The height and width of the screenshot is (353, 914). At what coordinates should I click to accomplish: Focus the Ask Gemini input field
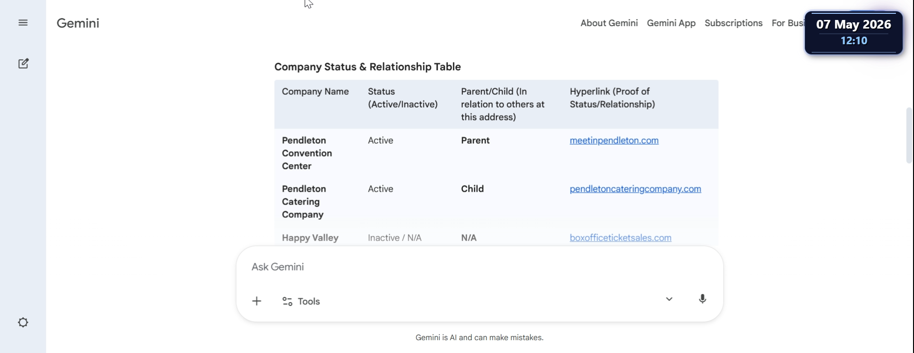click(x=479, y=267)
